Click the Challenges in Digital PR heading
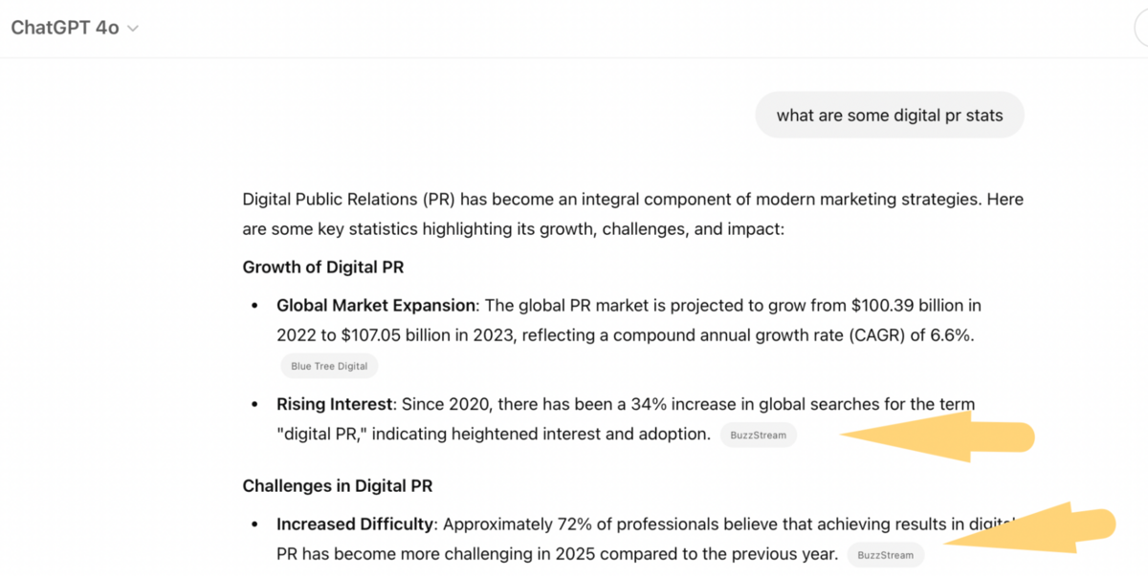Screen dimensions: 1148x576 (337, 485)
